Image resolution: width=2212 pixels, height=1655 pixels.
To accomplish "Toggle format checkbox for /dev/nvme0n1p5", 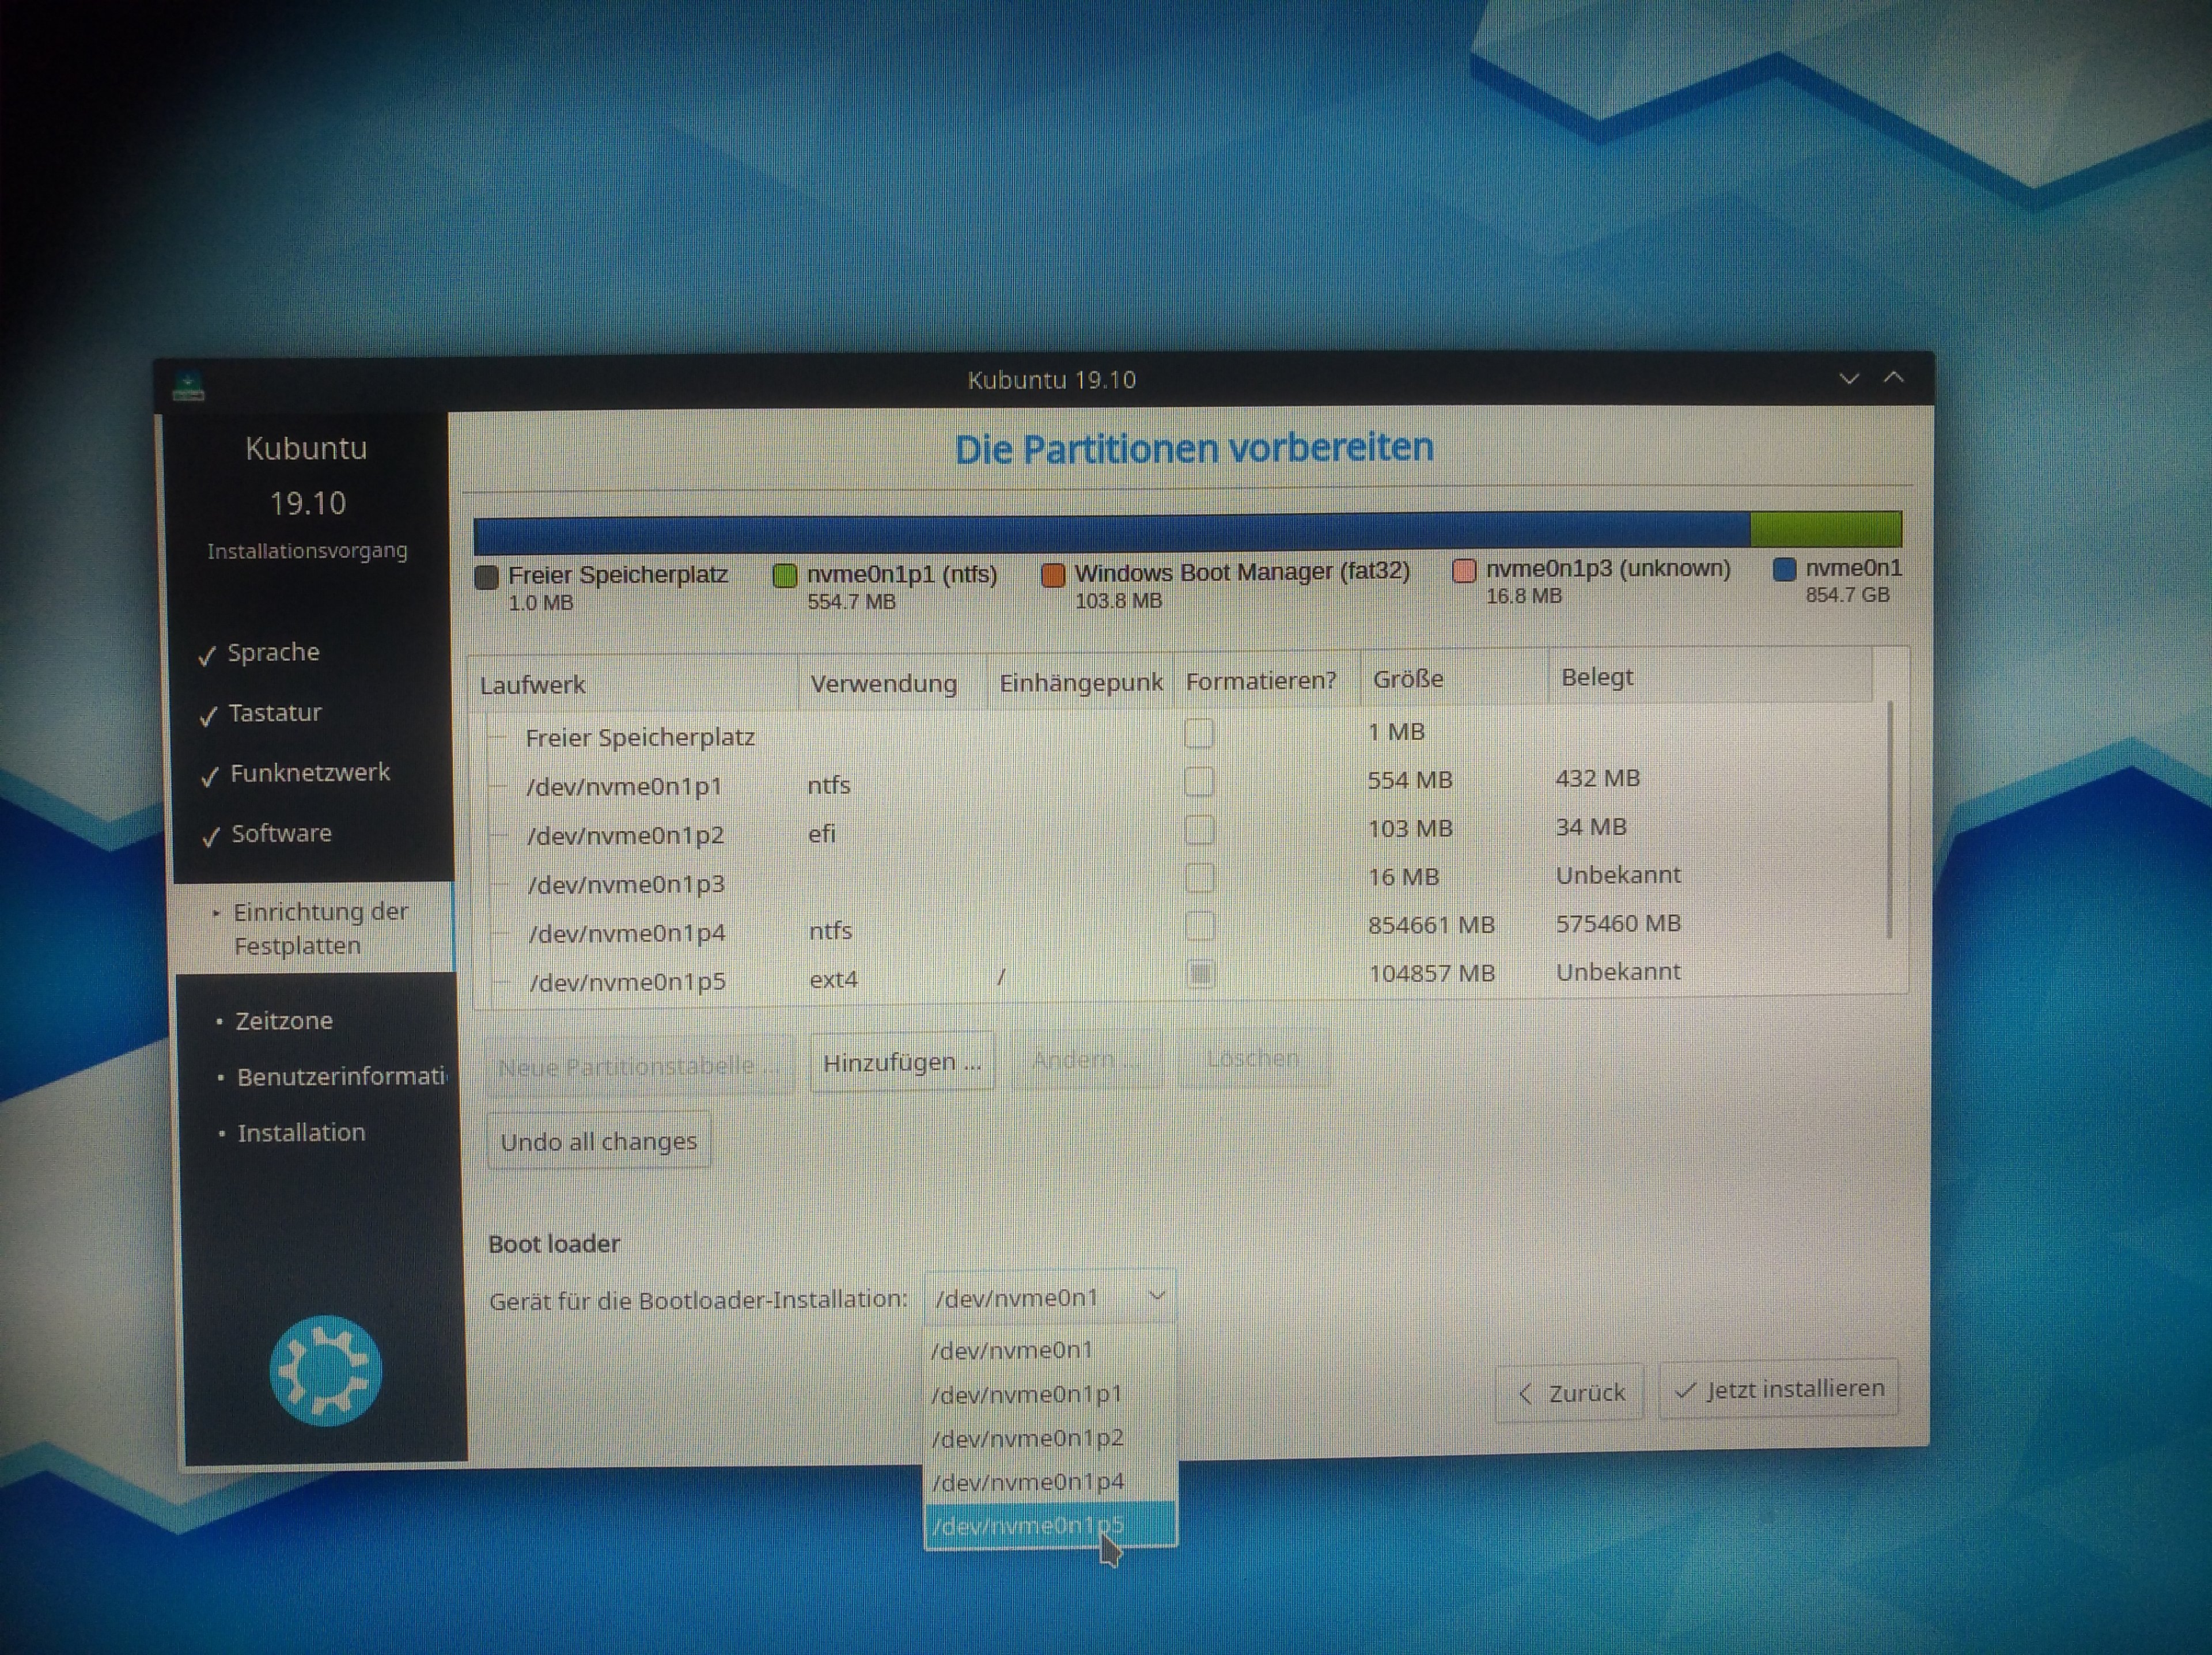I will click(x=1200, y=974).
